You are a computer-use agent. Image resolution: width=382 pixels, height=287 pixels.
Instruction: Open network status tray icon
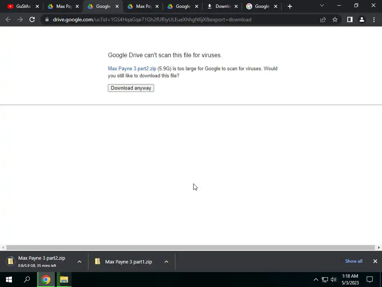pos(325,280)
